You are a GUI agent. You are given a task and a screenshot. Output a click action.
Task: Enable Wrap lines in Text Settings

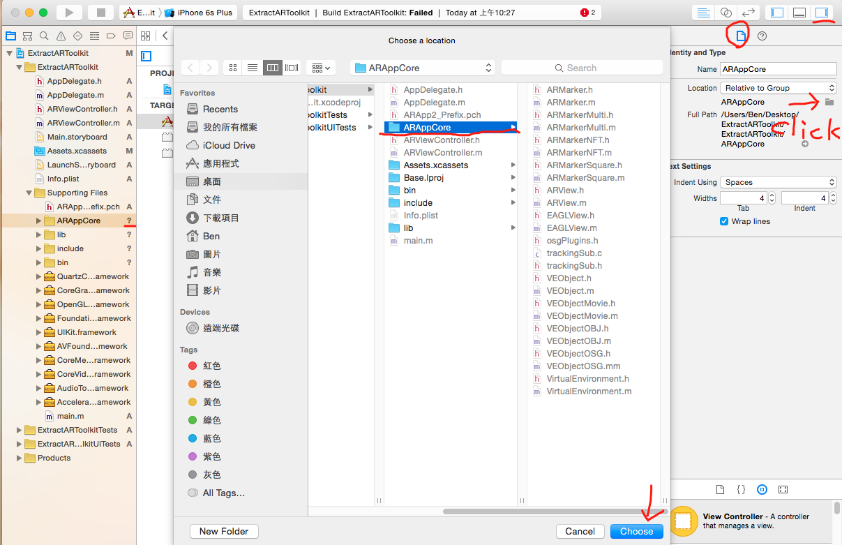723,221
